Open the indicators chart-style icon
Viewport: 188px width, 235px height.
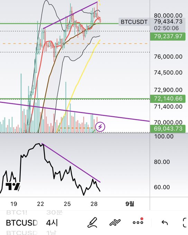pyautogui.click(x=115, y=223)
